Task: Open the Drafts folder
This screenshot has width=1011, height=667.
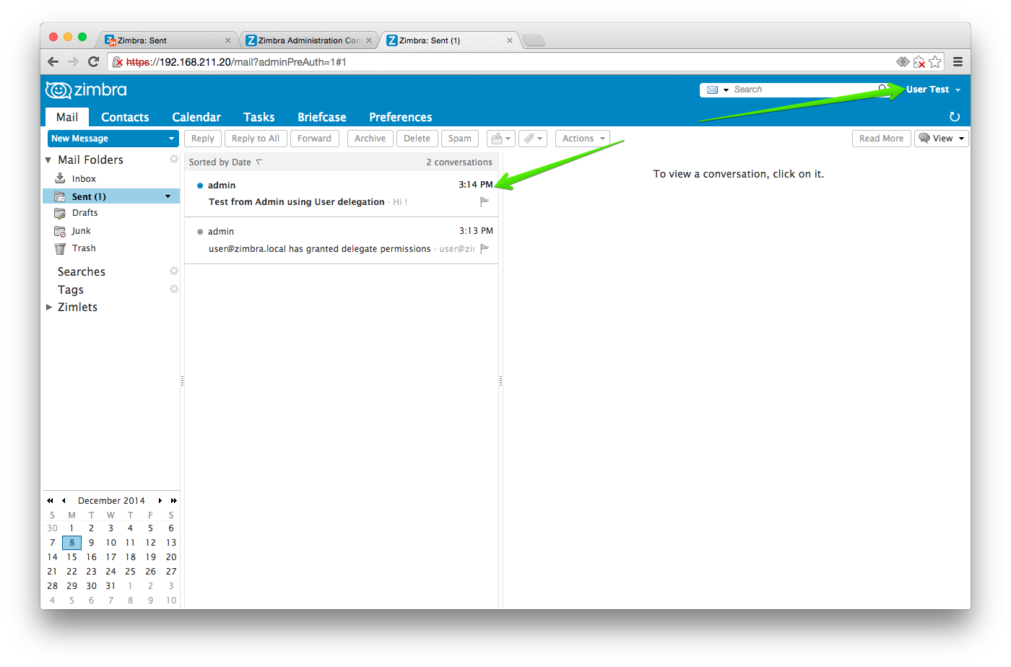Action: [84, 213]
